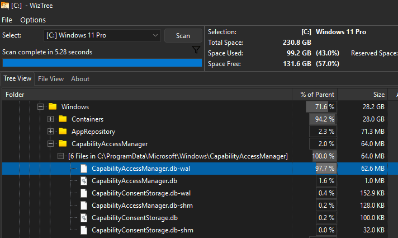This screenshot has width=398, height=238.
Task: Click the 94.2 % parent bar for Containers
Action: coord(323,119)
